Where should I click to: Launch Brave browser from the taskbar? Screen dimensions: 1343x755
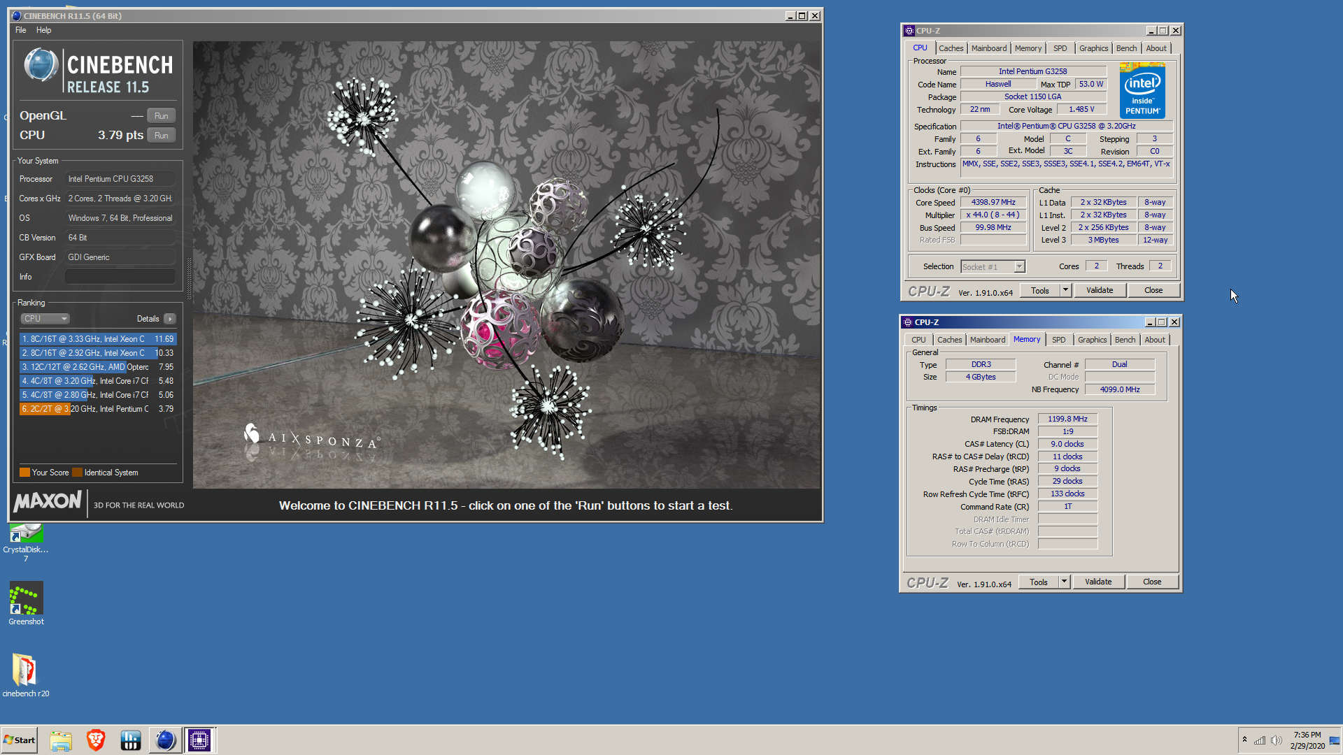96,740
